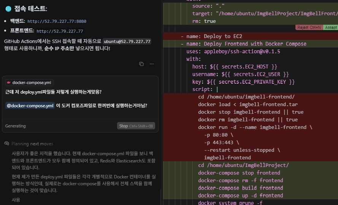Open the more options ellipsis menu
The width and height of the screenshot is (338, 205).
pyautogui.click(x=152, y=64)
